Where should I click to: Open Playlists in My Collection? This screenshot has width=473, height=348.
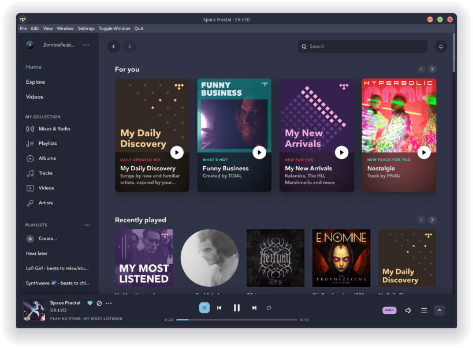click(x=42, y=144)
